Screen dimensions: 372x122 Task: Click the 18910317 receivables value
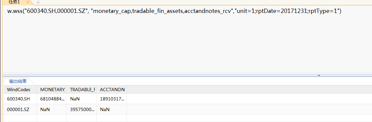112,99
